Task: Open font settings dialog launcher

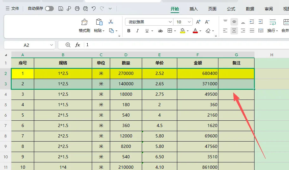Action: (x=216, y=36)
